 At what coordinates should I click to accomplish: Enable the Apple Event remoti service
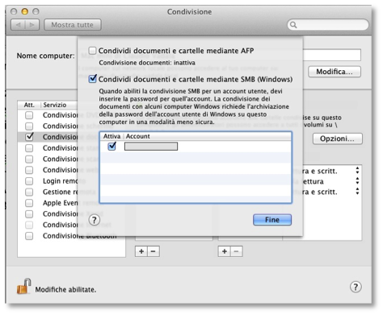29,203
